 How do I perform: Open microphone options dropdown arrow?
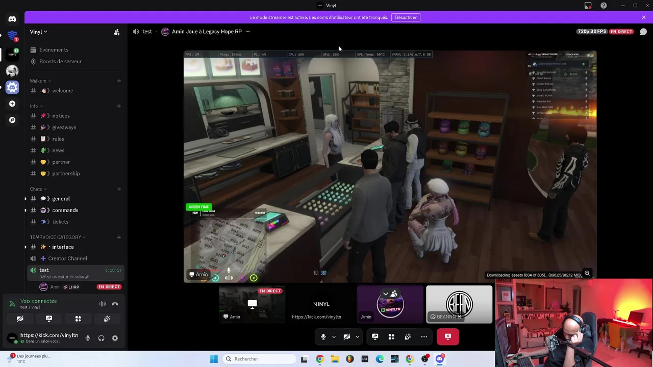pyautogui.click(x=334, y=336)
